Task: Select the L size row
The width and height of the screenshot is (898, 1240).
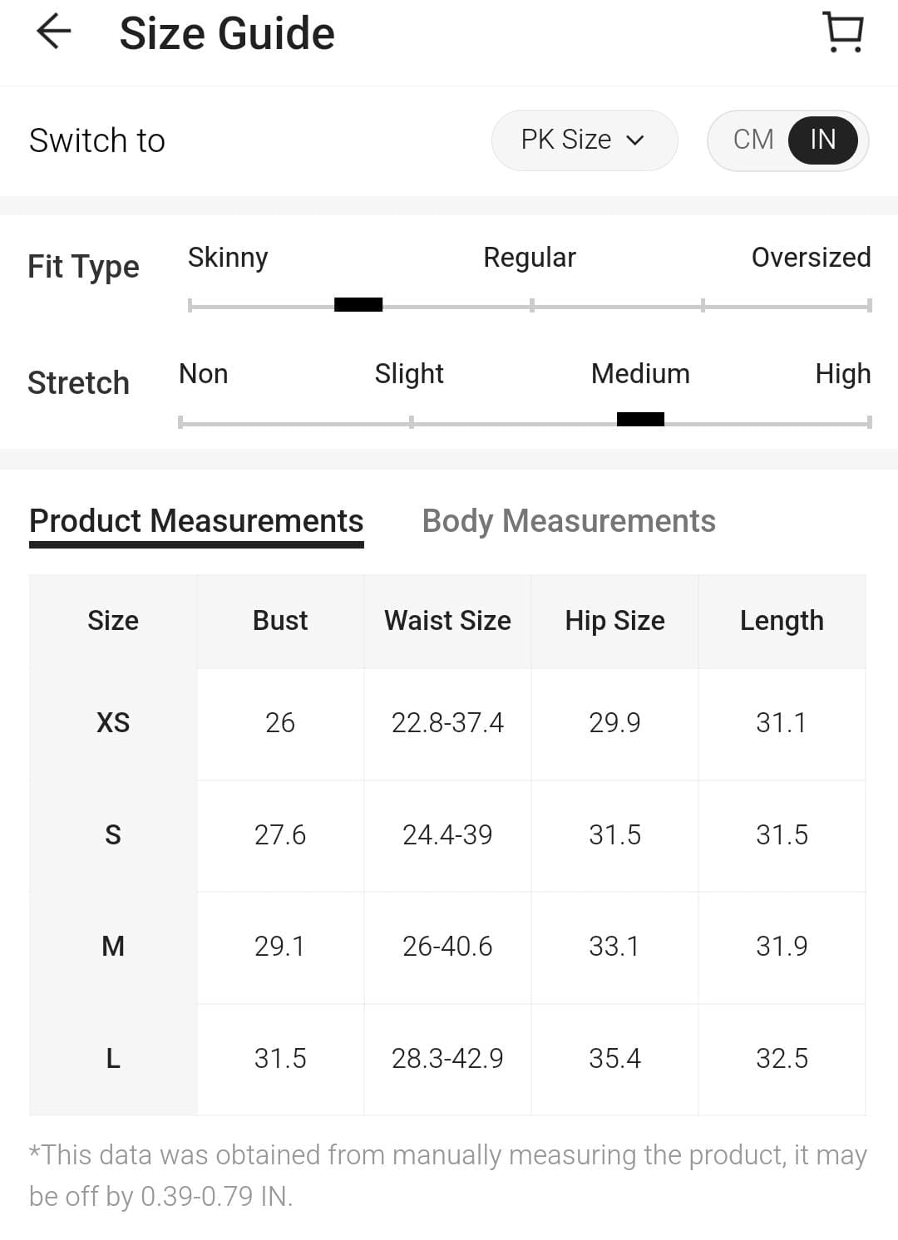Action: 113,1059
